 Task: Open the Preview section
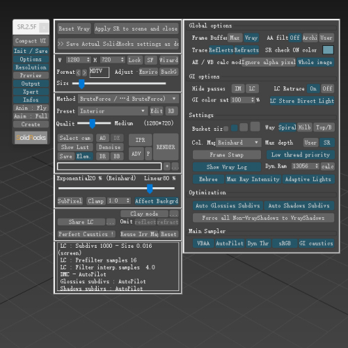31,75
